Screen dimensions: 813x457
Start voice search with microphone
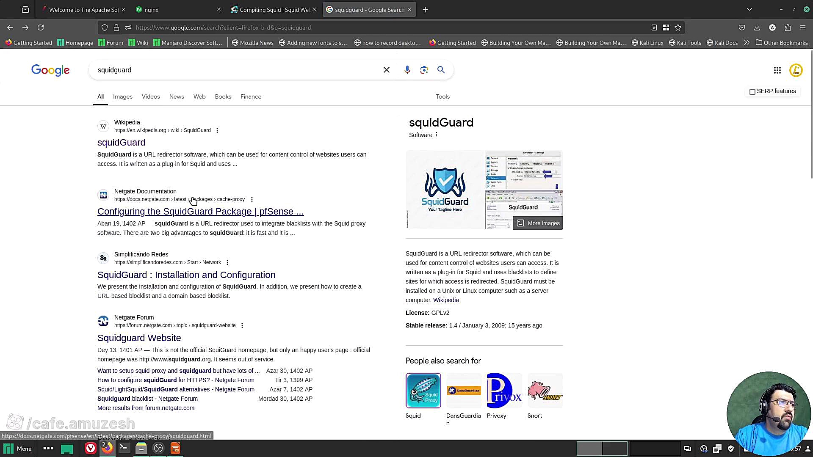point(407,70)
